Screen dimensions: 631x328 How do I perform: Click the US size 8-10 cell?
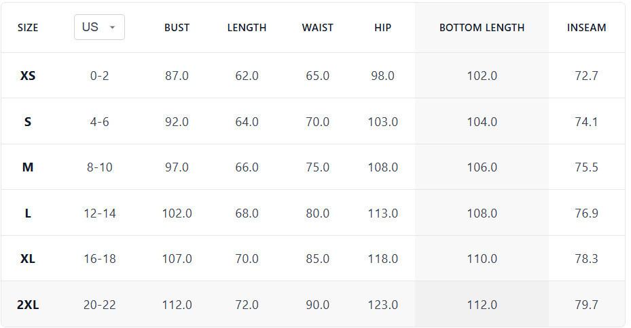coord(99,167)
